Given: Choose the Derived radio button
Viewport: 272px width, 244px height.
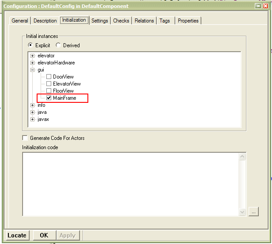Looking at the screenshot, I should tap(58, 45).
